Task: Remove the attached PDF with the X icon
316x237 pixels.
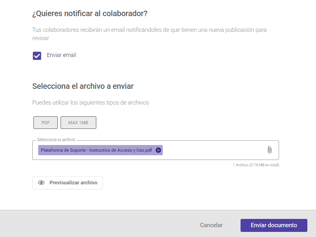Action: [158, 150]
